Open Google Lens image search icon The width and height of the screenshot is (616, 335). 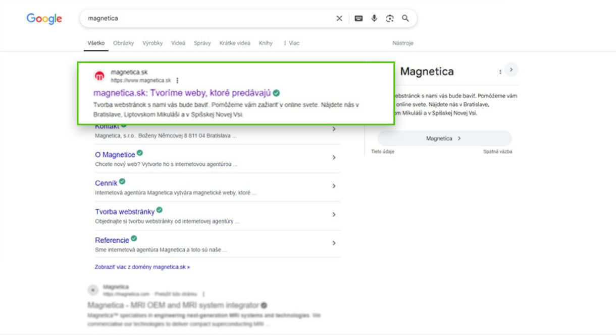click(389, 18)
